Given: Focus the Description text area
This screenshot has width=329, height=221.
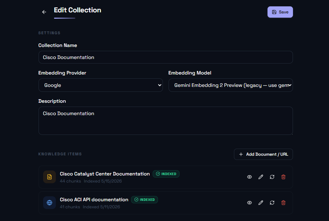Looking at the screenshot, I should [165, 121].
